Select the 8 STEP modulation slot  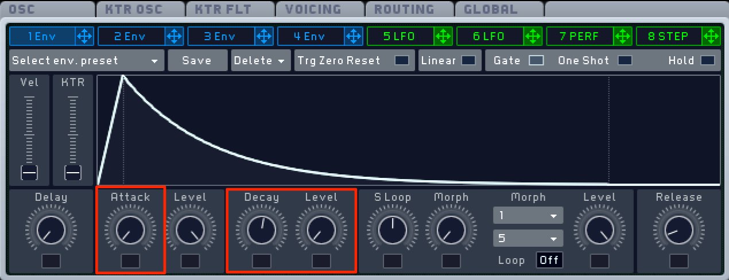pos(669,37)
